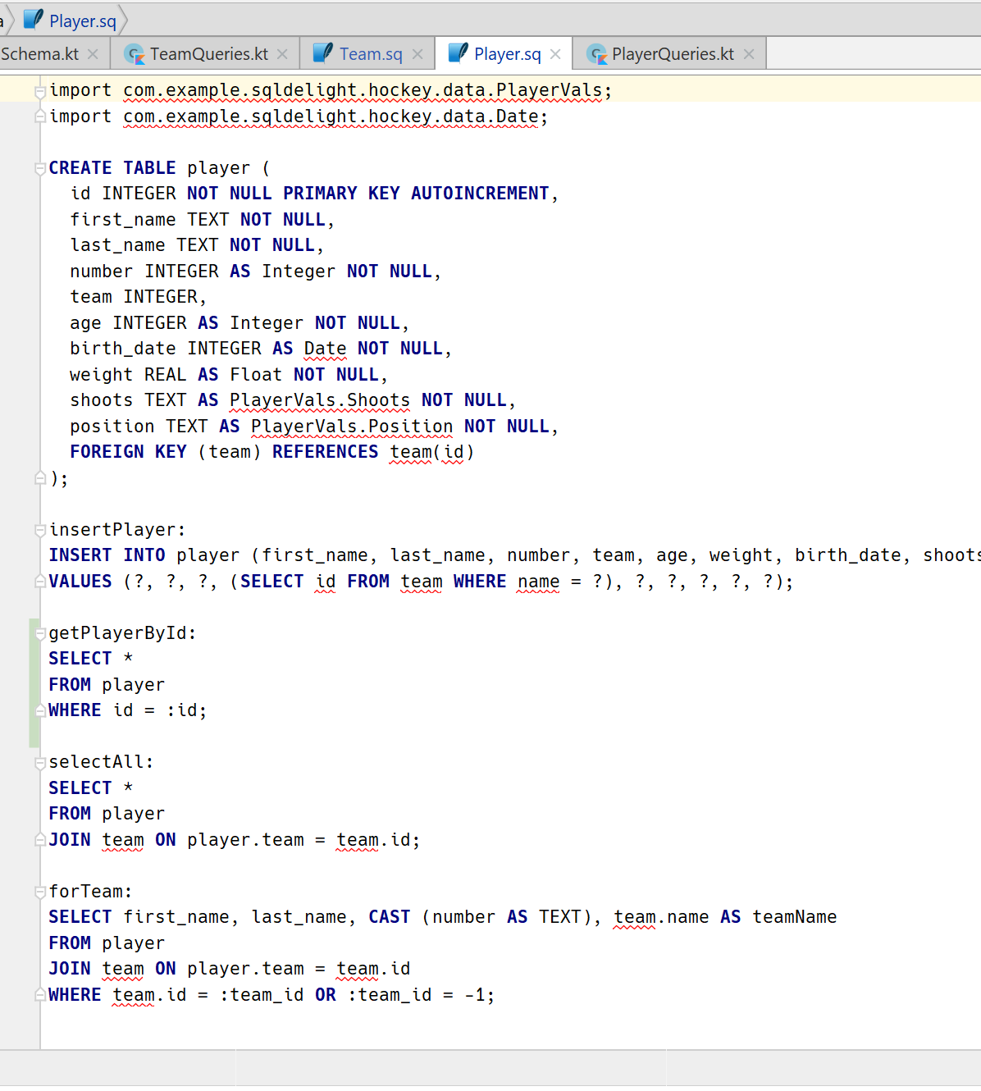Image resolution: width=981 pixels, height=1091 pixels.
Task: Close the Team.sq tab
Action: coord(418,53)
